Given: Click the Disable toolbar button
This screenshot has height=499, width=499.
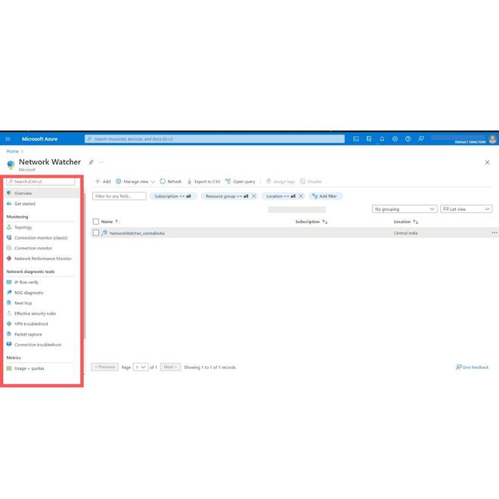Looking at the screenshot, I should point(311,181).
